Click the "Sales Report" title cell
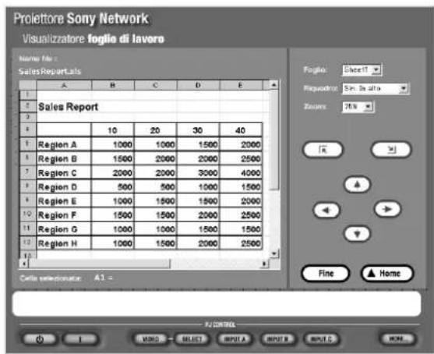Screen dimensions: 434x354 (68, 107)
